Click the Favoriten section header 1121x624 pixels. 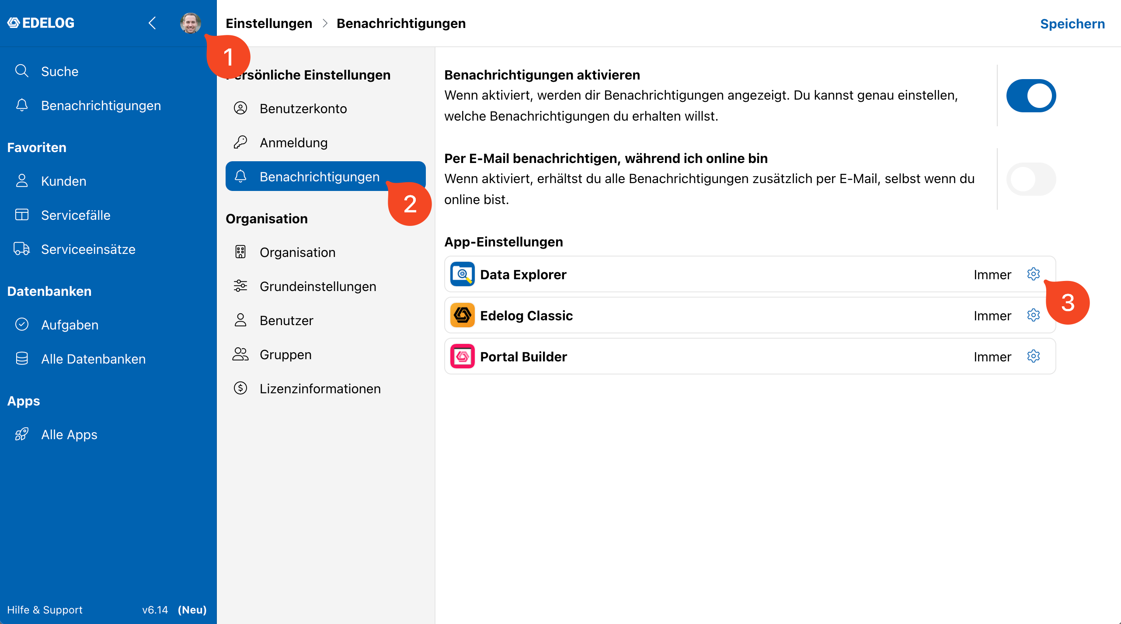coord(37,148)
